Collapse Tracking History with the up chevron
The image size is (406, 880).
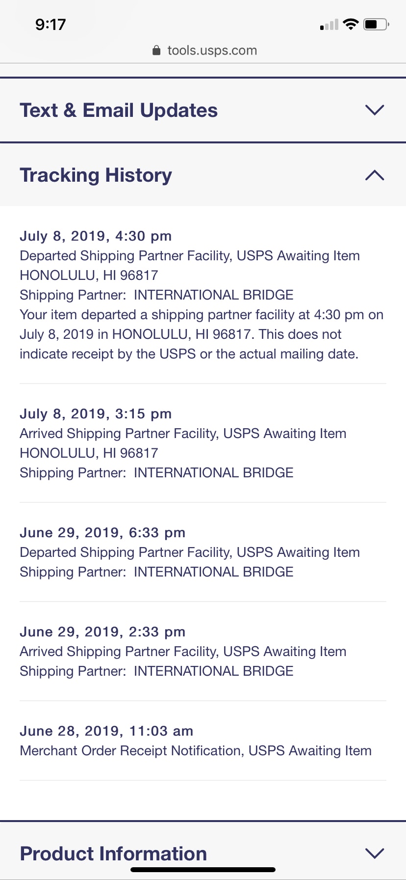375,175
